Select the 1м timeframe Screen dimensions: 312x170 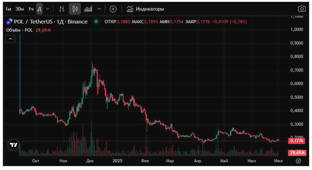pos(8,9)
